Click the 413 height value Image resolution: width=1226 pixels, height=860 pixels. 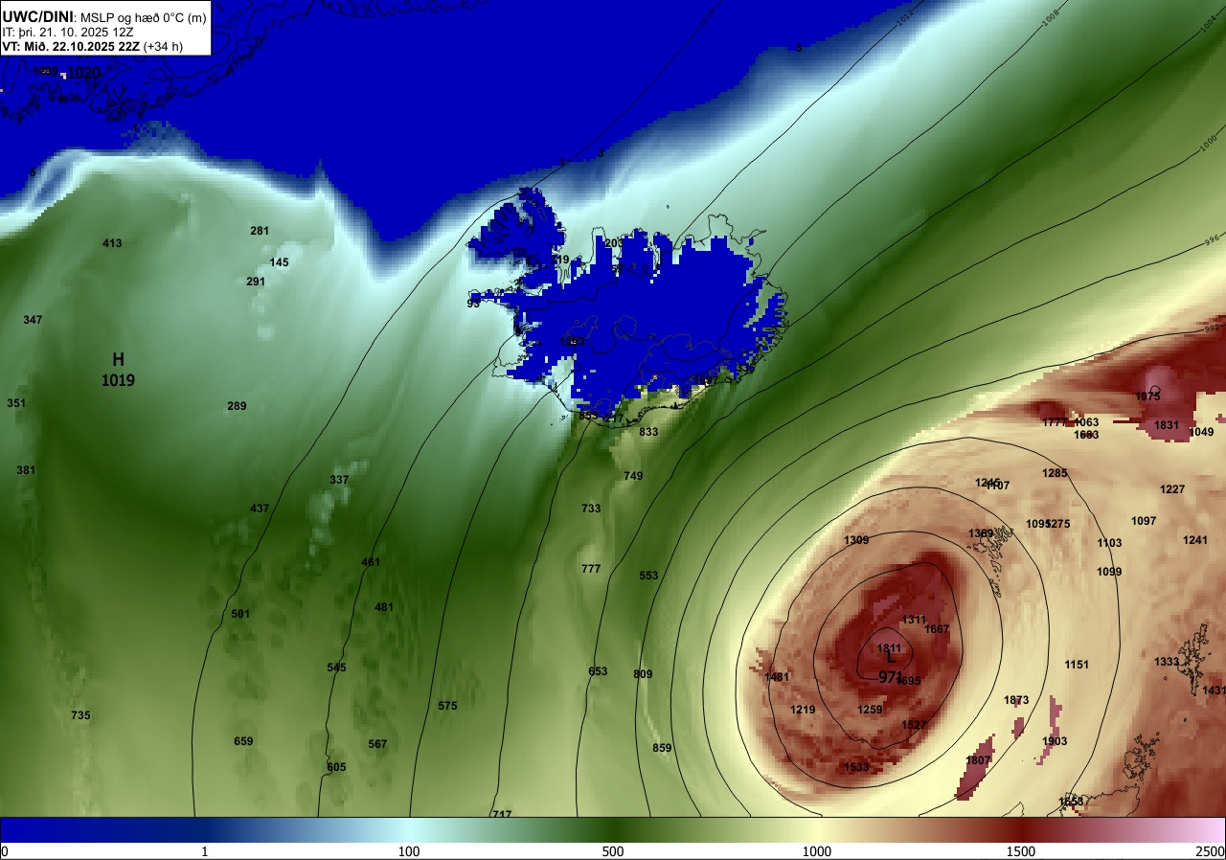112,243
